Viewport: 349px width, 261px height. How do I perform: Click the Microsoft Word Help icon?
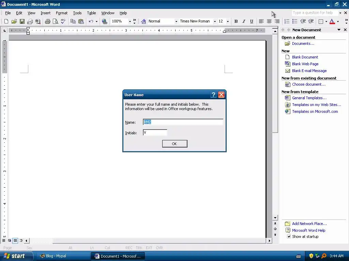coord(288,230)
